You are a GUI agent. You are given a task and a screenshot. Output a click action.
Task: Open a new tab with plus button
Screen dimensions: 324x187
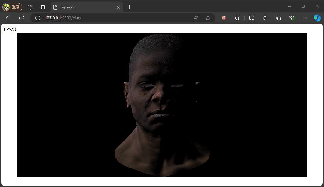click(x=130, y=7)
